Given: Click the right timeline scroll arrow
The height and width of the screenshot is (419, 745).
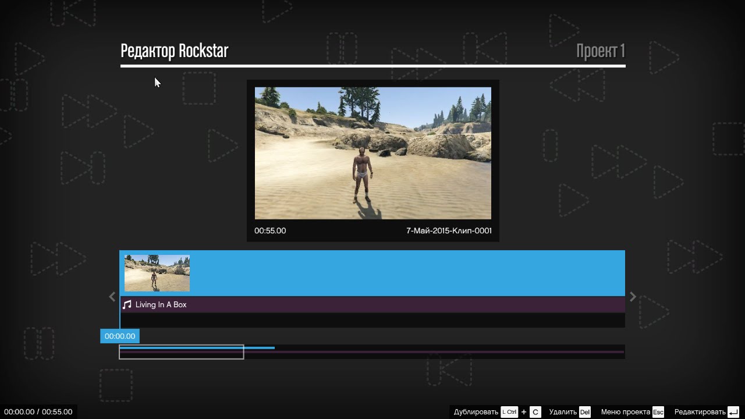Looking at the screenshot, I should pyautogui.click(x=633, y=297).
